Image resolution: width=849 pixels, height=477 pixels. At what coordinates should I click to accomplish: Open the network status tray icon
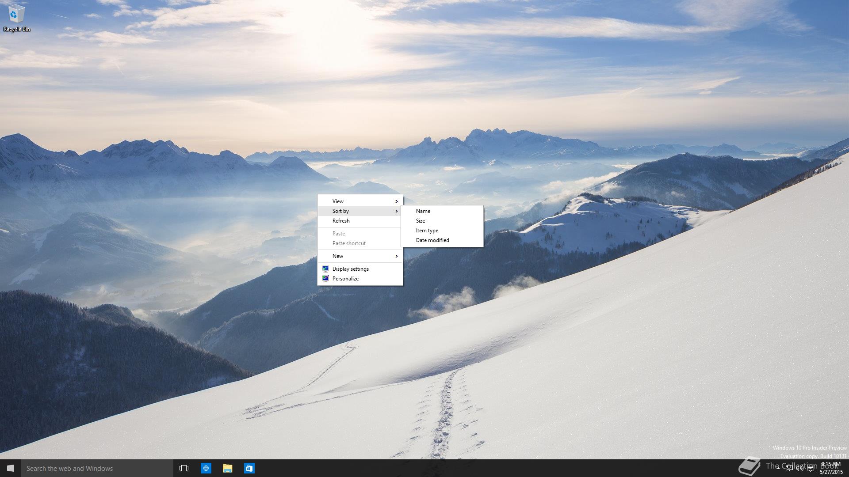tap(789, 468)
